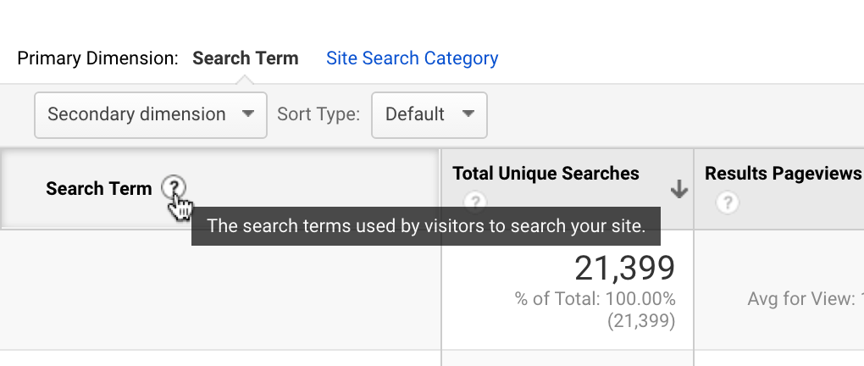864x366 pixels.
Task: Open the Sort Type Default dropdown
Action: 429,114
